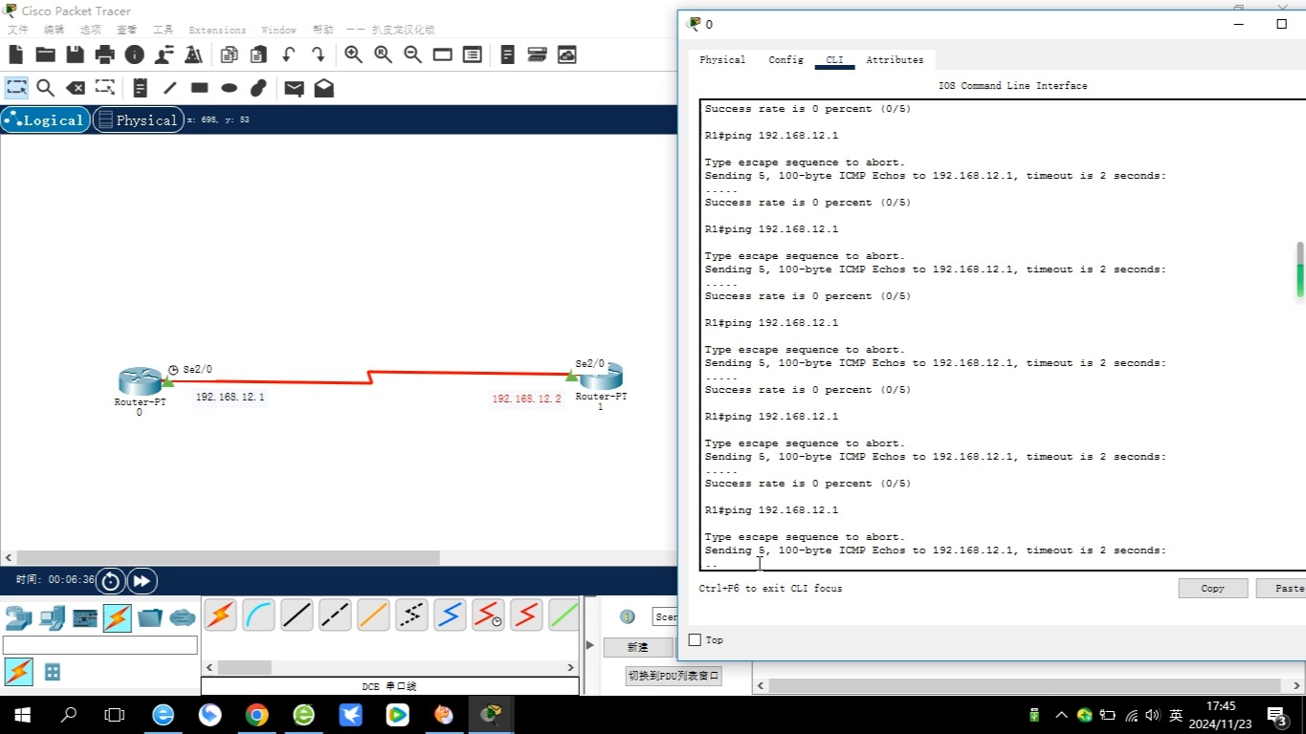Open the 帮助 menu
The width and height of the screenshot is (1306, 734).
(323, 30)
